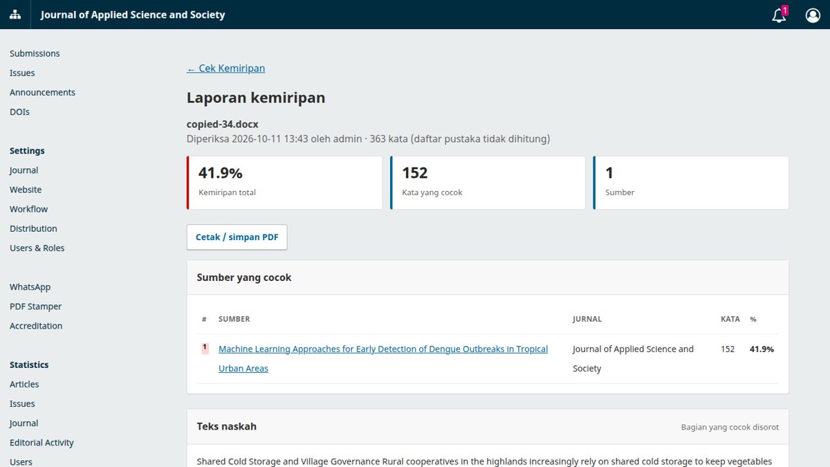Open the WhatsApp plugin page
Image resolution: width=830 pixels, height=467 pixels.
[x=30, y=287]
